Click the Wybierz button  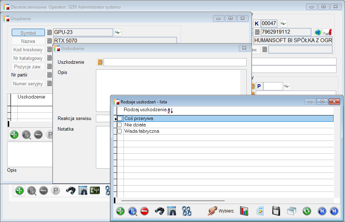[x=221, y=211]
